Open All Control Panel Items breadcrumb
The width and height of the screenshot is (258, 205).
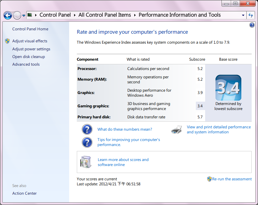pyautogui.click(x=105, y=15)
